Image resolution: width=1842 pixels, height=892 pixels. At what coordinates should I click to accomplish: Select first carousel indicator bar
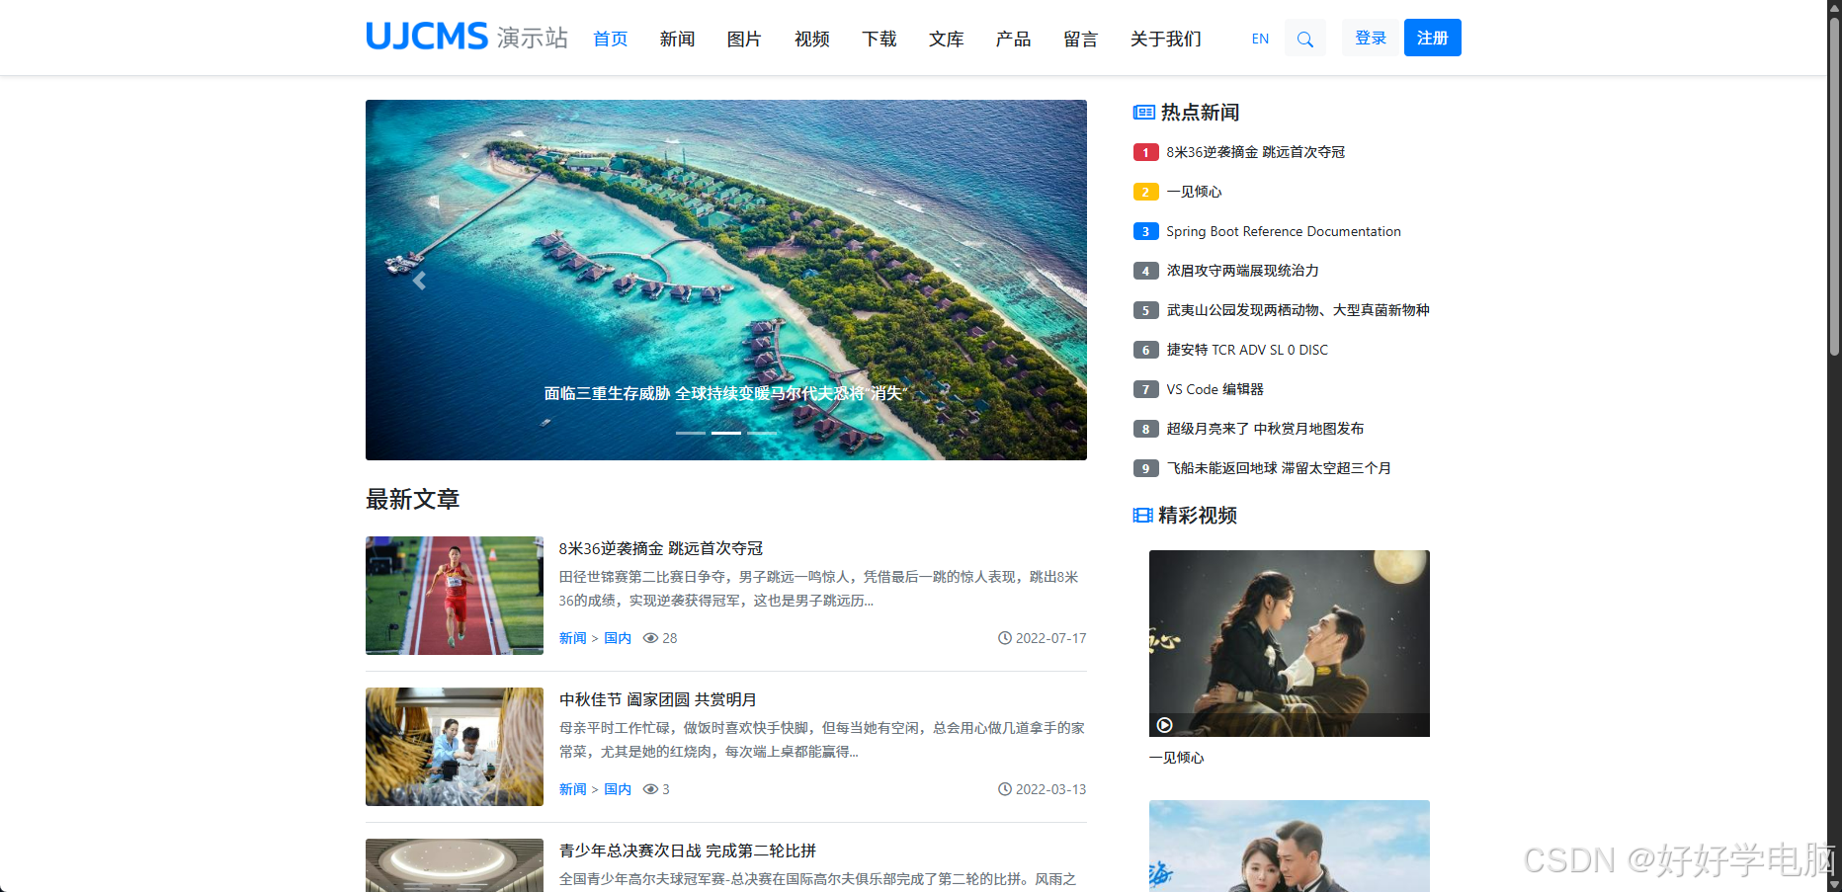(691, 433)
